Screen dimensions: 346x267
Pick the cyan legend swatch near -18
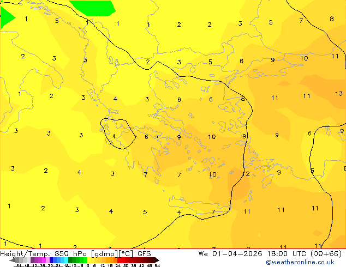tap(67, 260)
